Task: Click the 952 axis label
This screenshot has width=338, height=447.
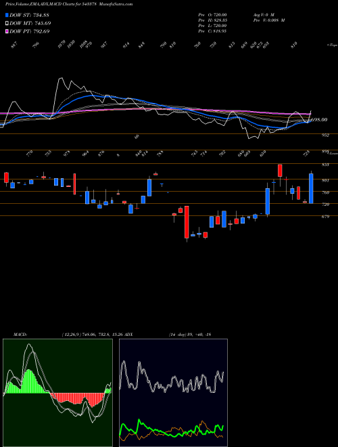Action: point(325,135)
